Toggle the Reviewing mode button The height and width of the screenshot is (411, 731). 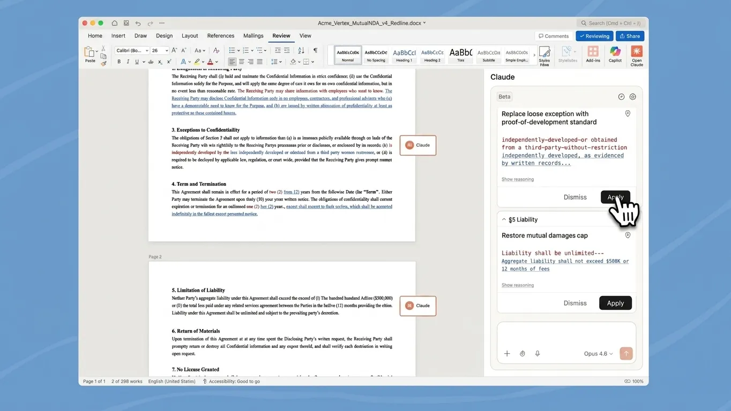[x=594, y=36]
